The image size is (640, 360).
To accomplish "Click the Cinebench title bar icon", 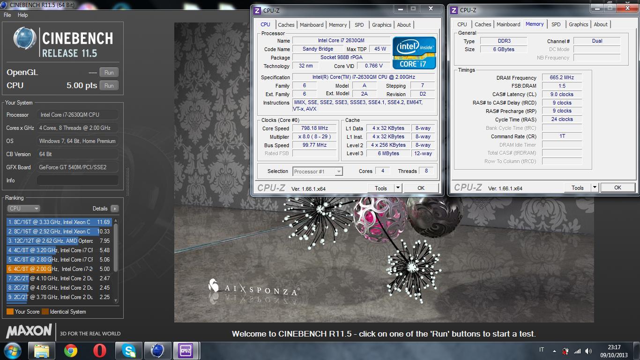I will (x=4, y=5).
